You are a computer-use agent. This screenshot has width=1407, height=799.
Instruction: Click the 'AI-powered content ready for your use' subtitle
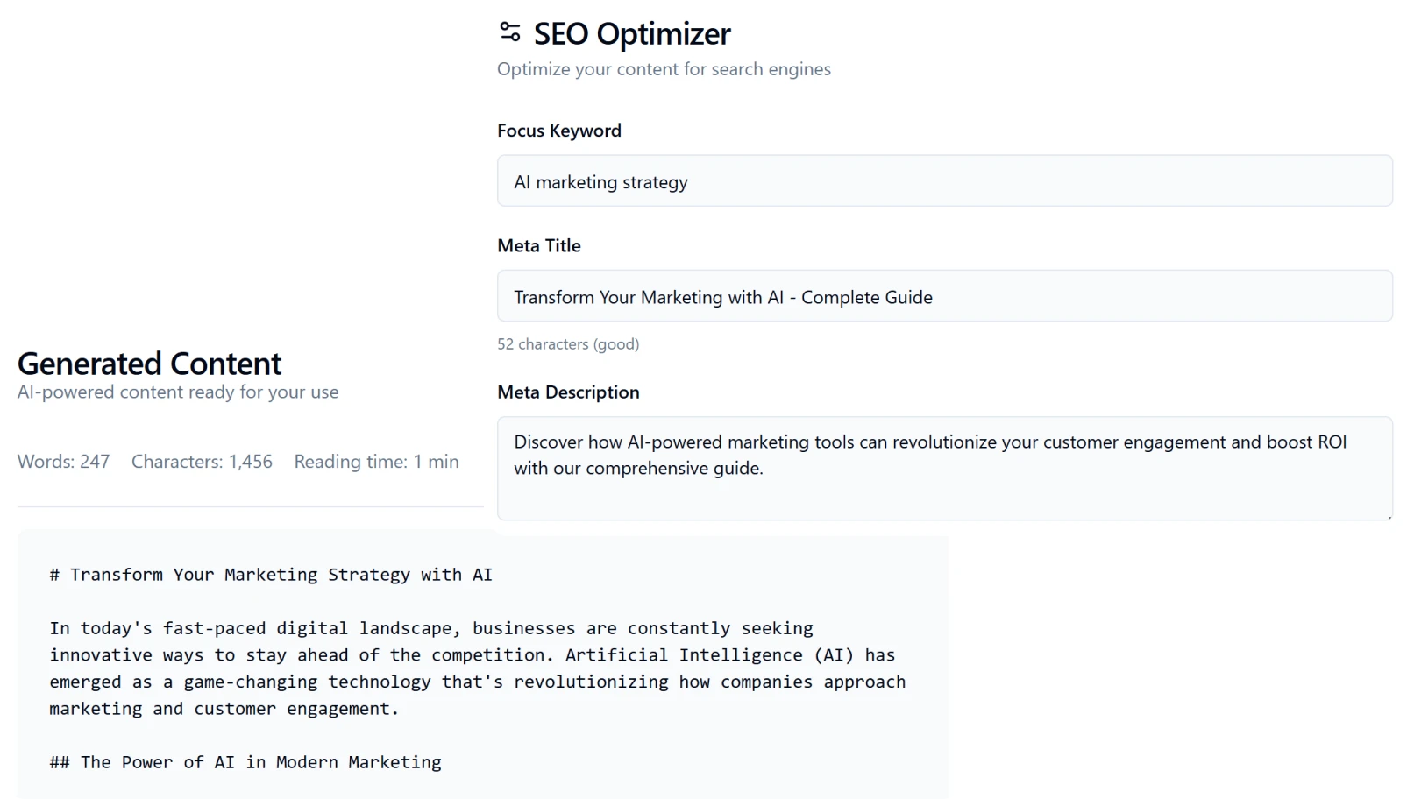click(x=177, y=392)
